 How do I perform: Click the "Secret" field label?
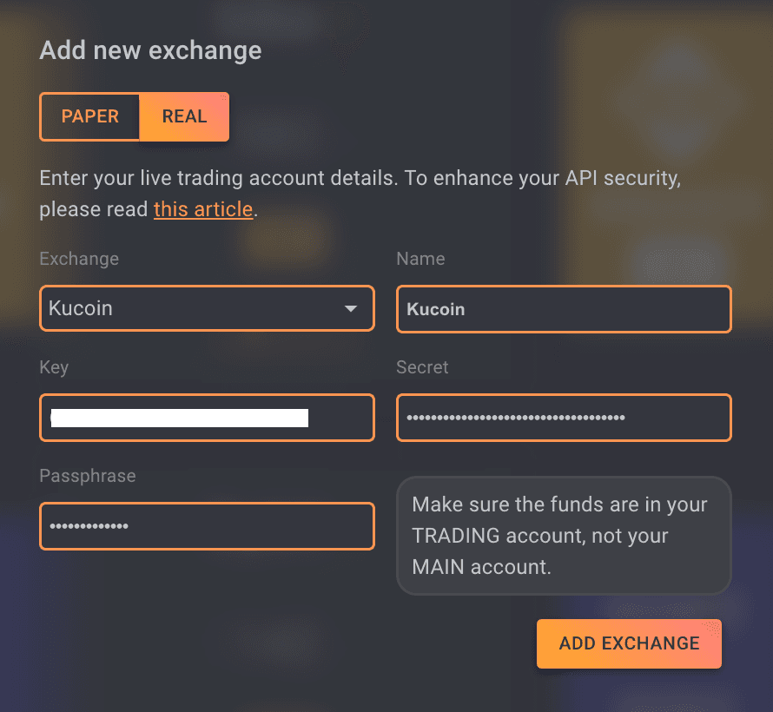(x=422, y=367)
